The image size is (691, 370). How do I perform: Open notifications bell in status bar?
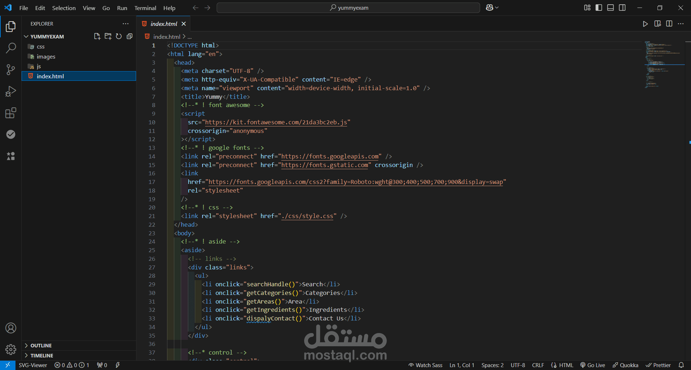(681, 365)
